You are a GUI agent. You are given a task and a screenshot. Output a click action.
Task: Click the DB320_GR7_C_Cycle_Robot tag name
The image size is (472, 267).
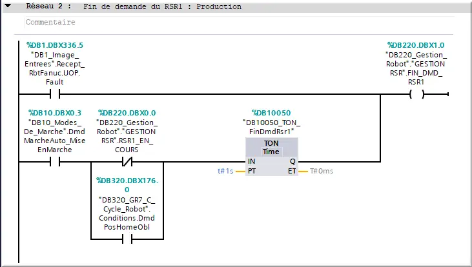127,213
